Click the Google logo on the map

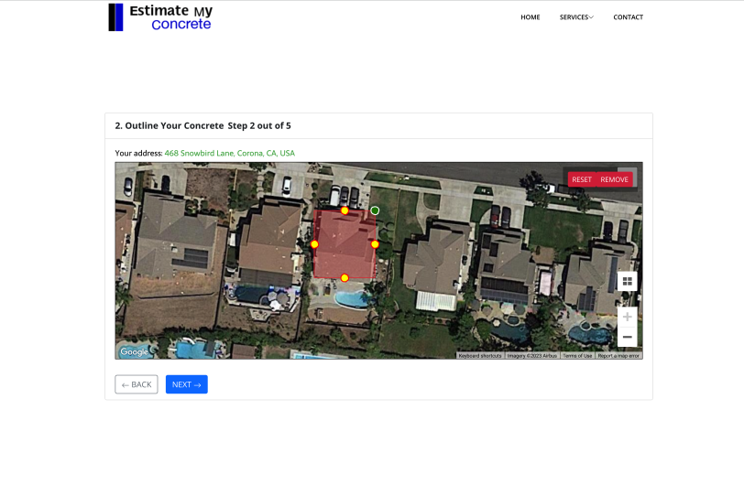point(134,352)
